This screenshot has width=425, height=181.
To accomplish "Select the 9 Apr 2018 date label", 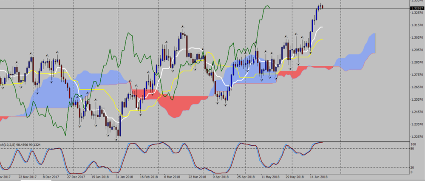I will pos(220,177).
